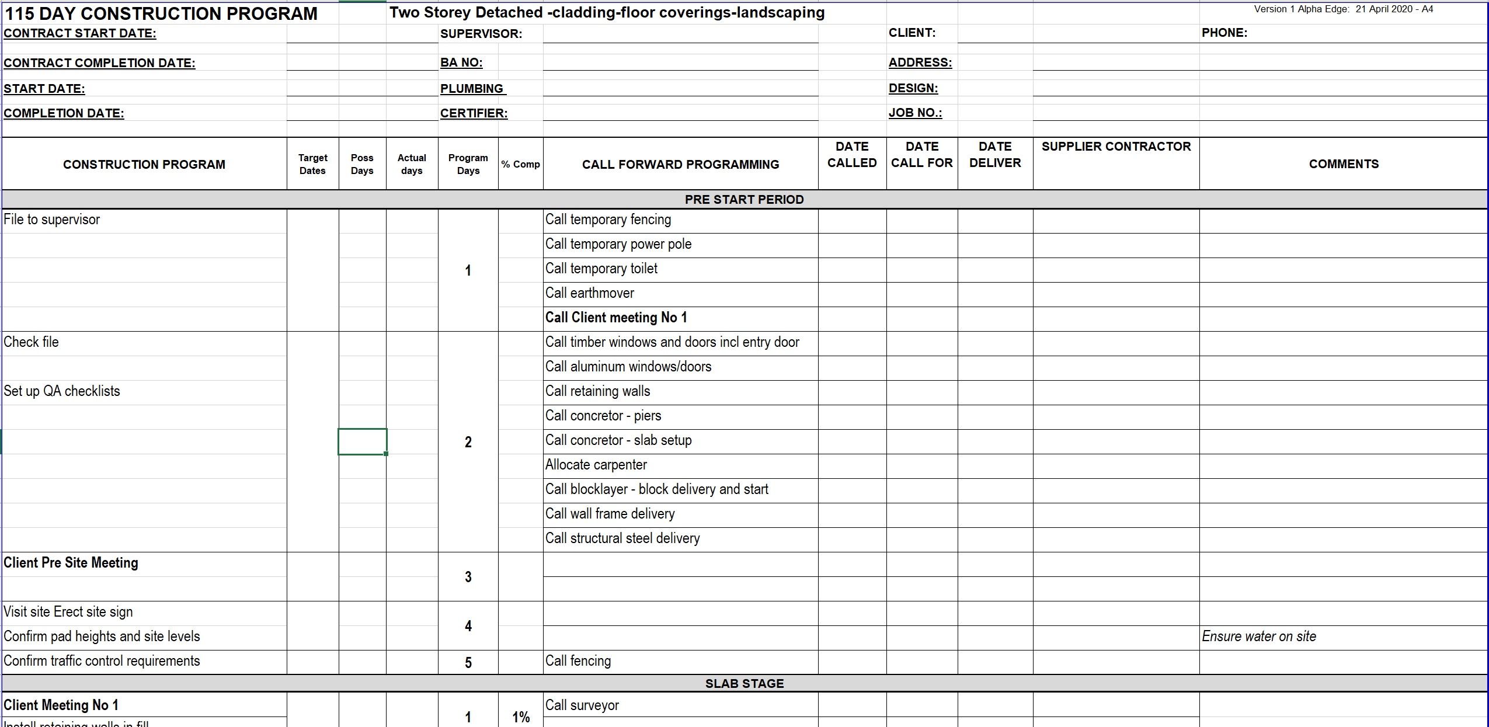
Task: Select the 'Target Dates' column header
Action: coord(312,164)
